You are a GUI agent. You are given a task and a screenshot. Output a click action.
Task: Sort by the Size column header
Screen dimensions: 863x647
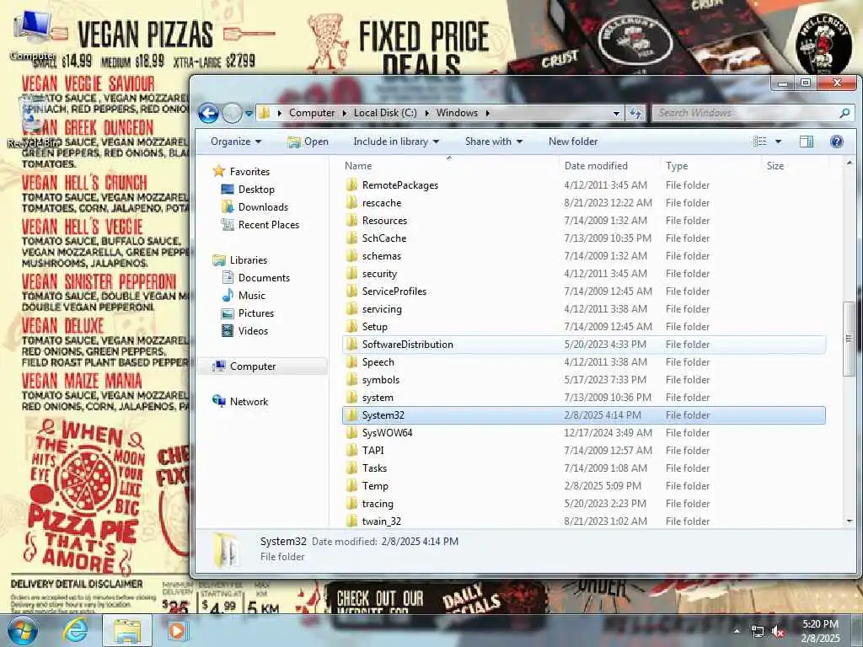775,166
